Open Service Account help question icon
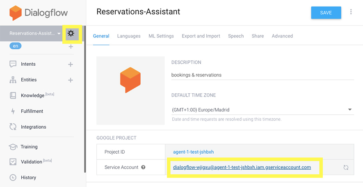The height and width of the screenshot is (187, 363). tap(143, 167)
